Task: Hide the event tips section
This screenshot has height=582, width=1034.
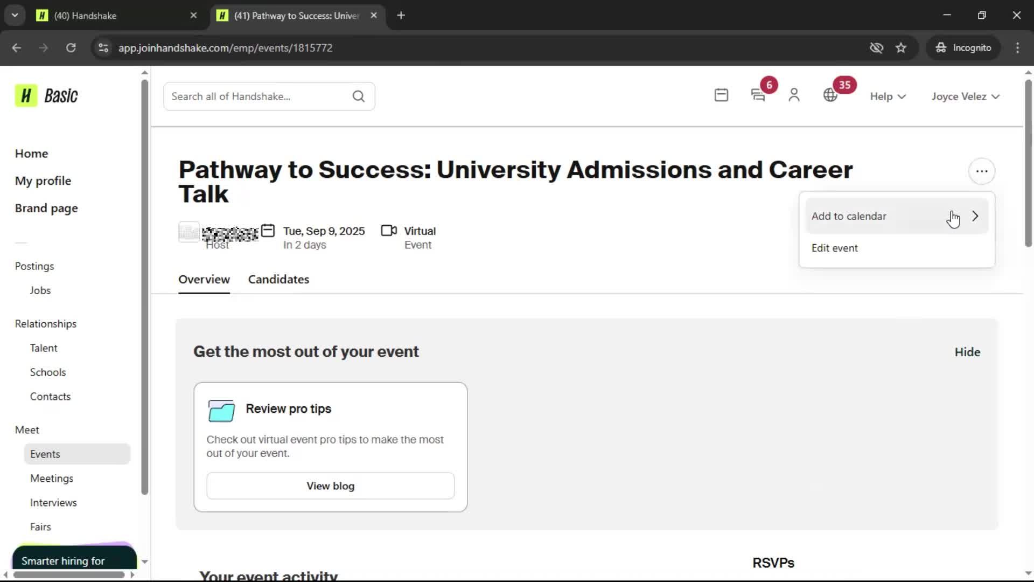Action: [x=967, y=352]
